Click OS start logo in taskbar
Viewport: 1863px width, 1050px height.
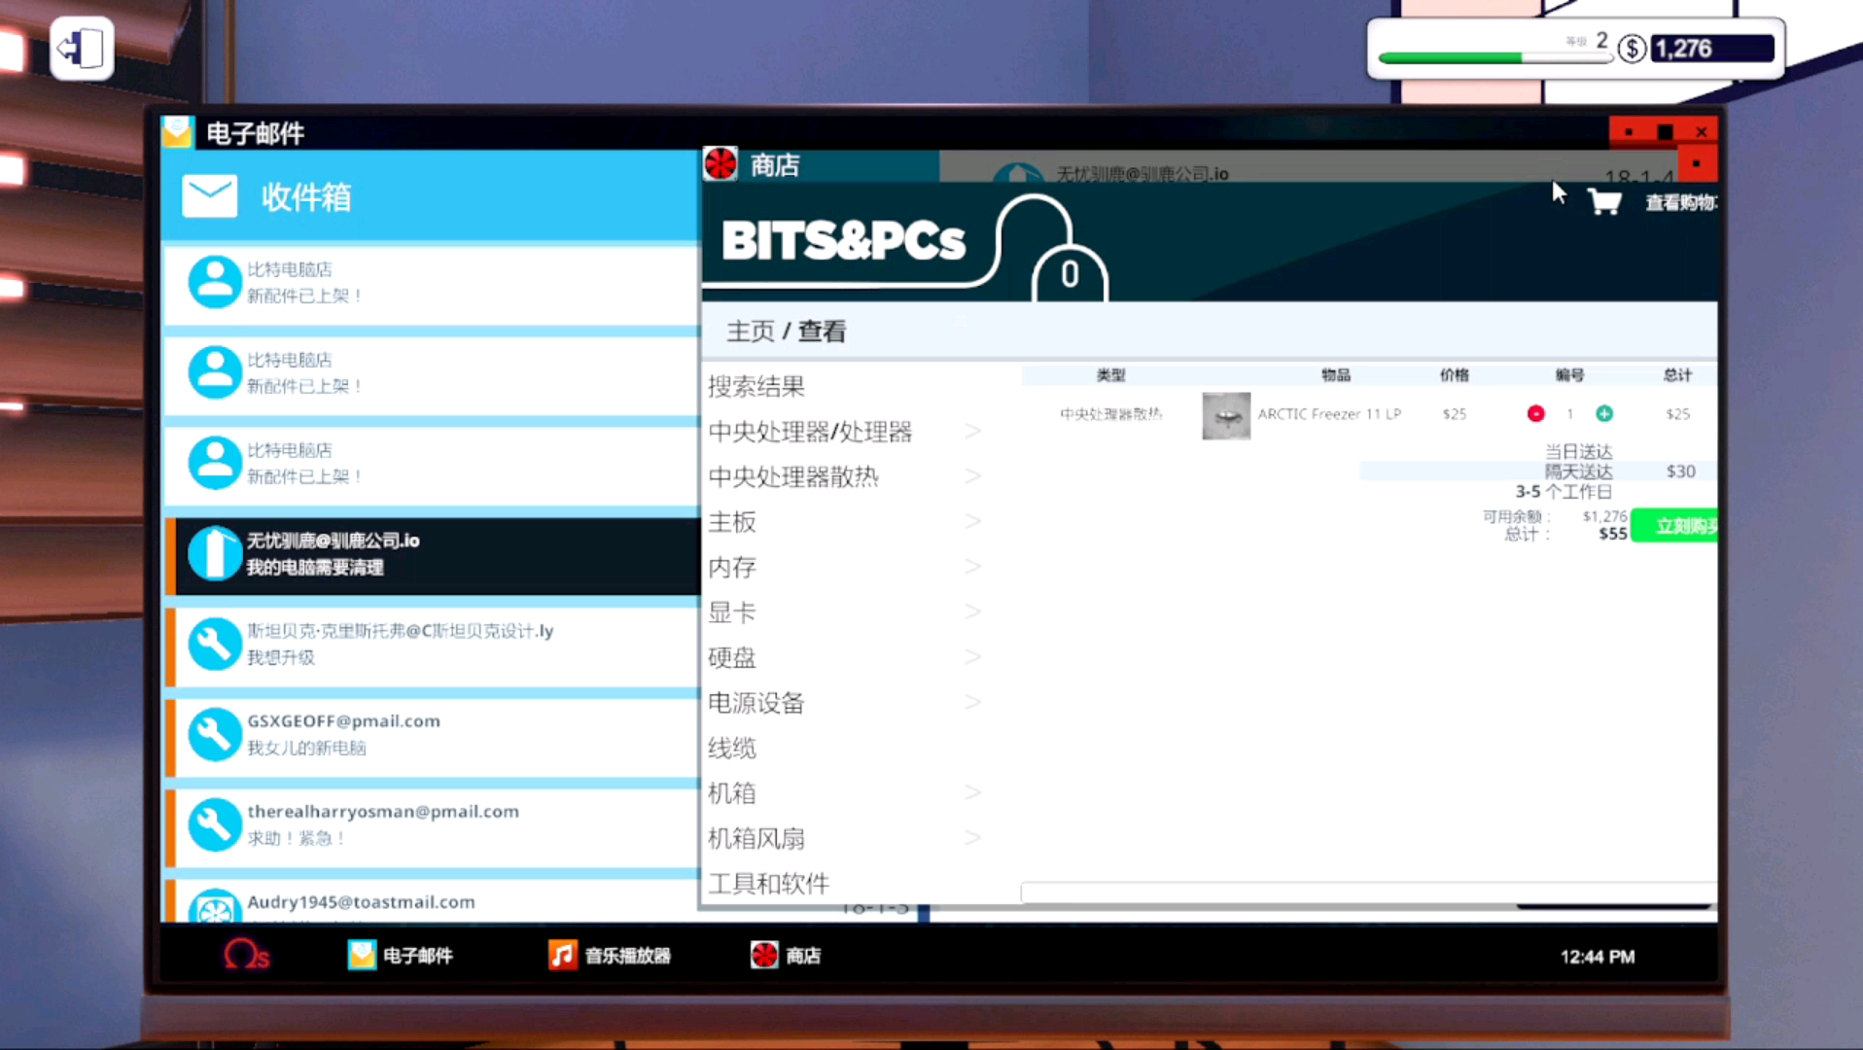tap(246, 956)
